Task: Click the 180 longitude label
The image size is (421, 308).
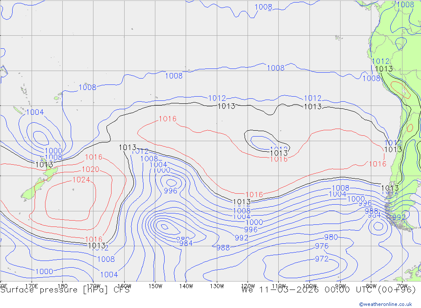Action: click(x=63, y=286)
